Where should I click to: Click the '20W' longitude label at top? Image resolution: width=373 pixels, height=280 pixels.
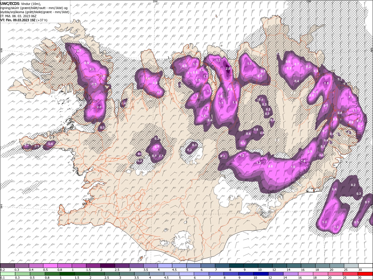155,1
